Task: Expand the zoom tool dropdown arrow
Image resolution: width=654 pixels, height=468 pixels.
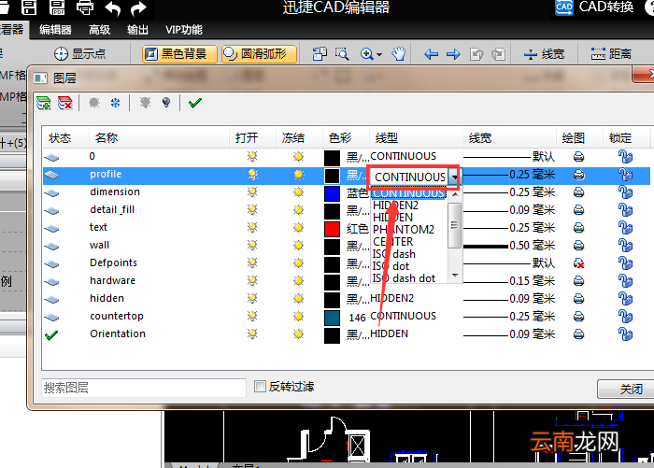Action: 379,54
